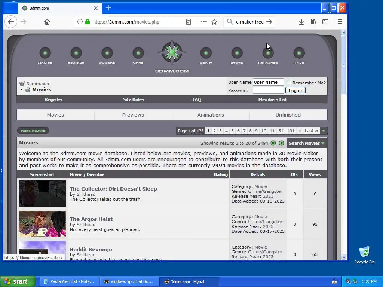The image size is (383, 287).
Task: Switch to windows xp crt taskbar item
Action: pyautogui.click(x=129, y=281)
